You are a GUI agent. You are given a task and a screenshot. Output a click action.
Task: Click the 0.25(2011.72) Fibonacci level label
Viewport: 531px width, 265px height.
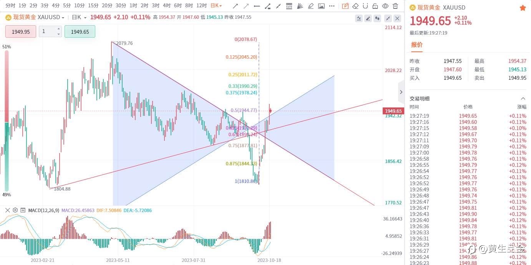[243, 75]
